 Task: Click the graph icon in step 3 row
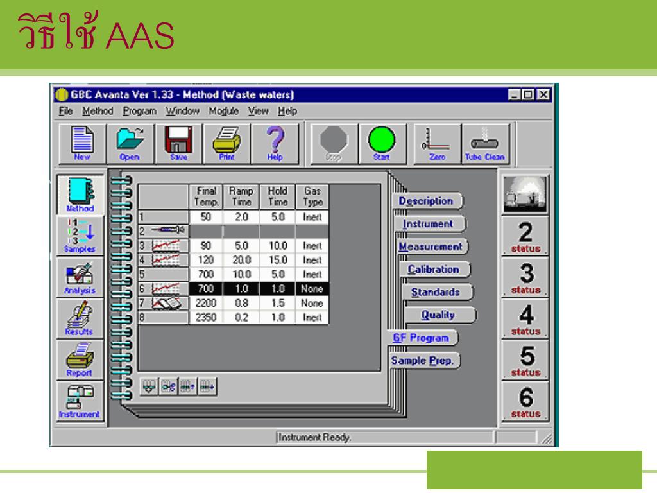(x=166, y=245)
